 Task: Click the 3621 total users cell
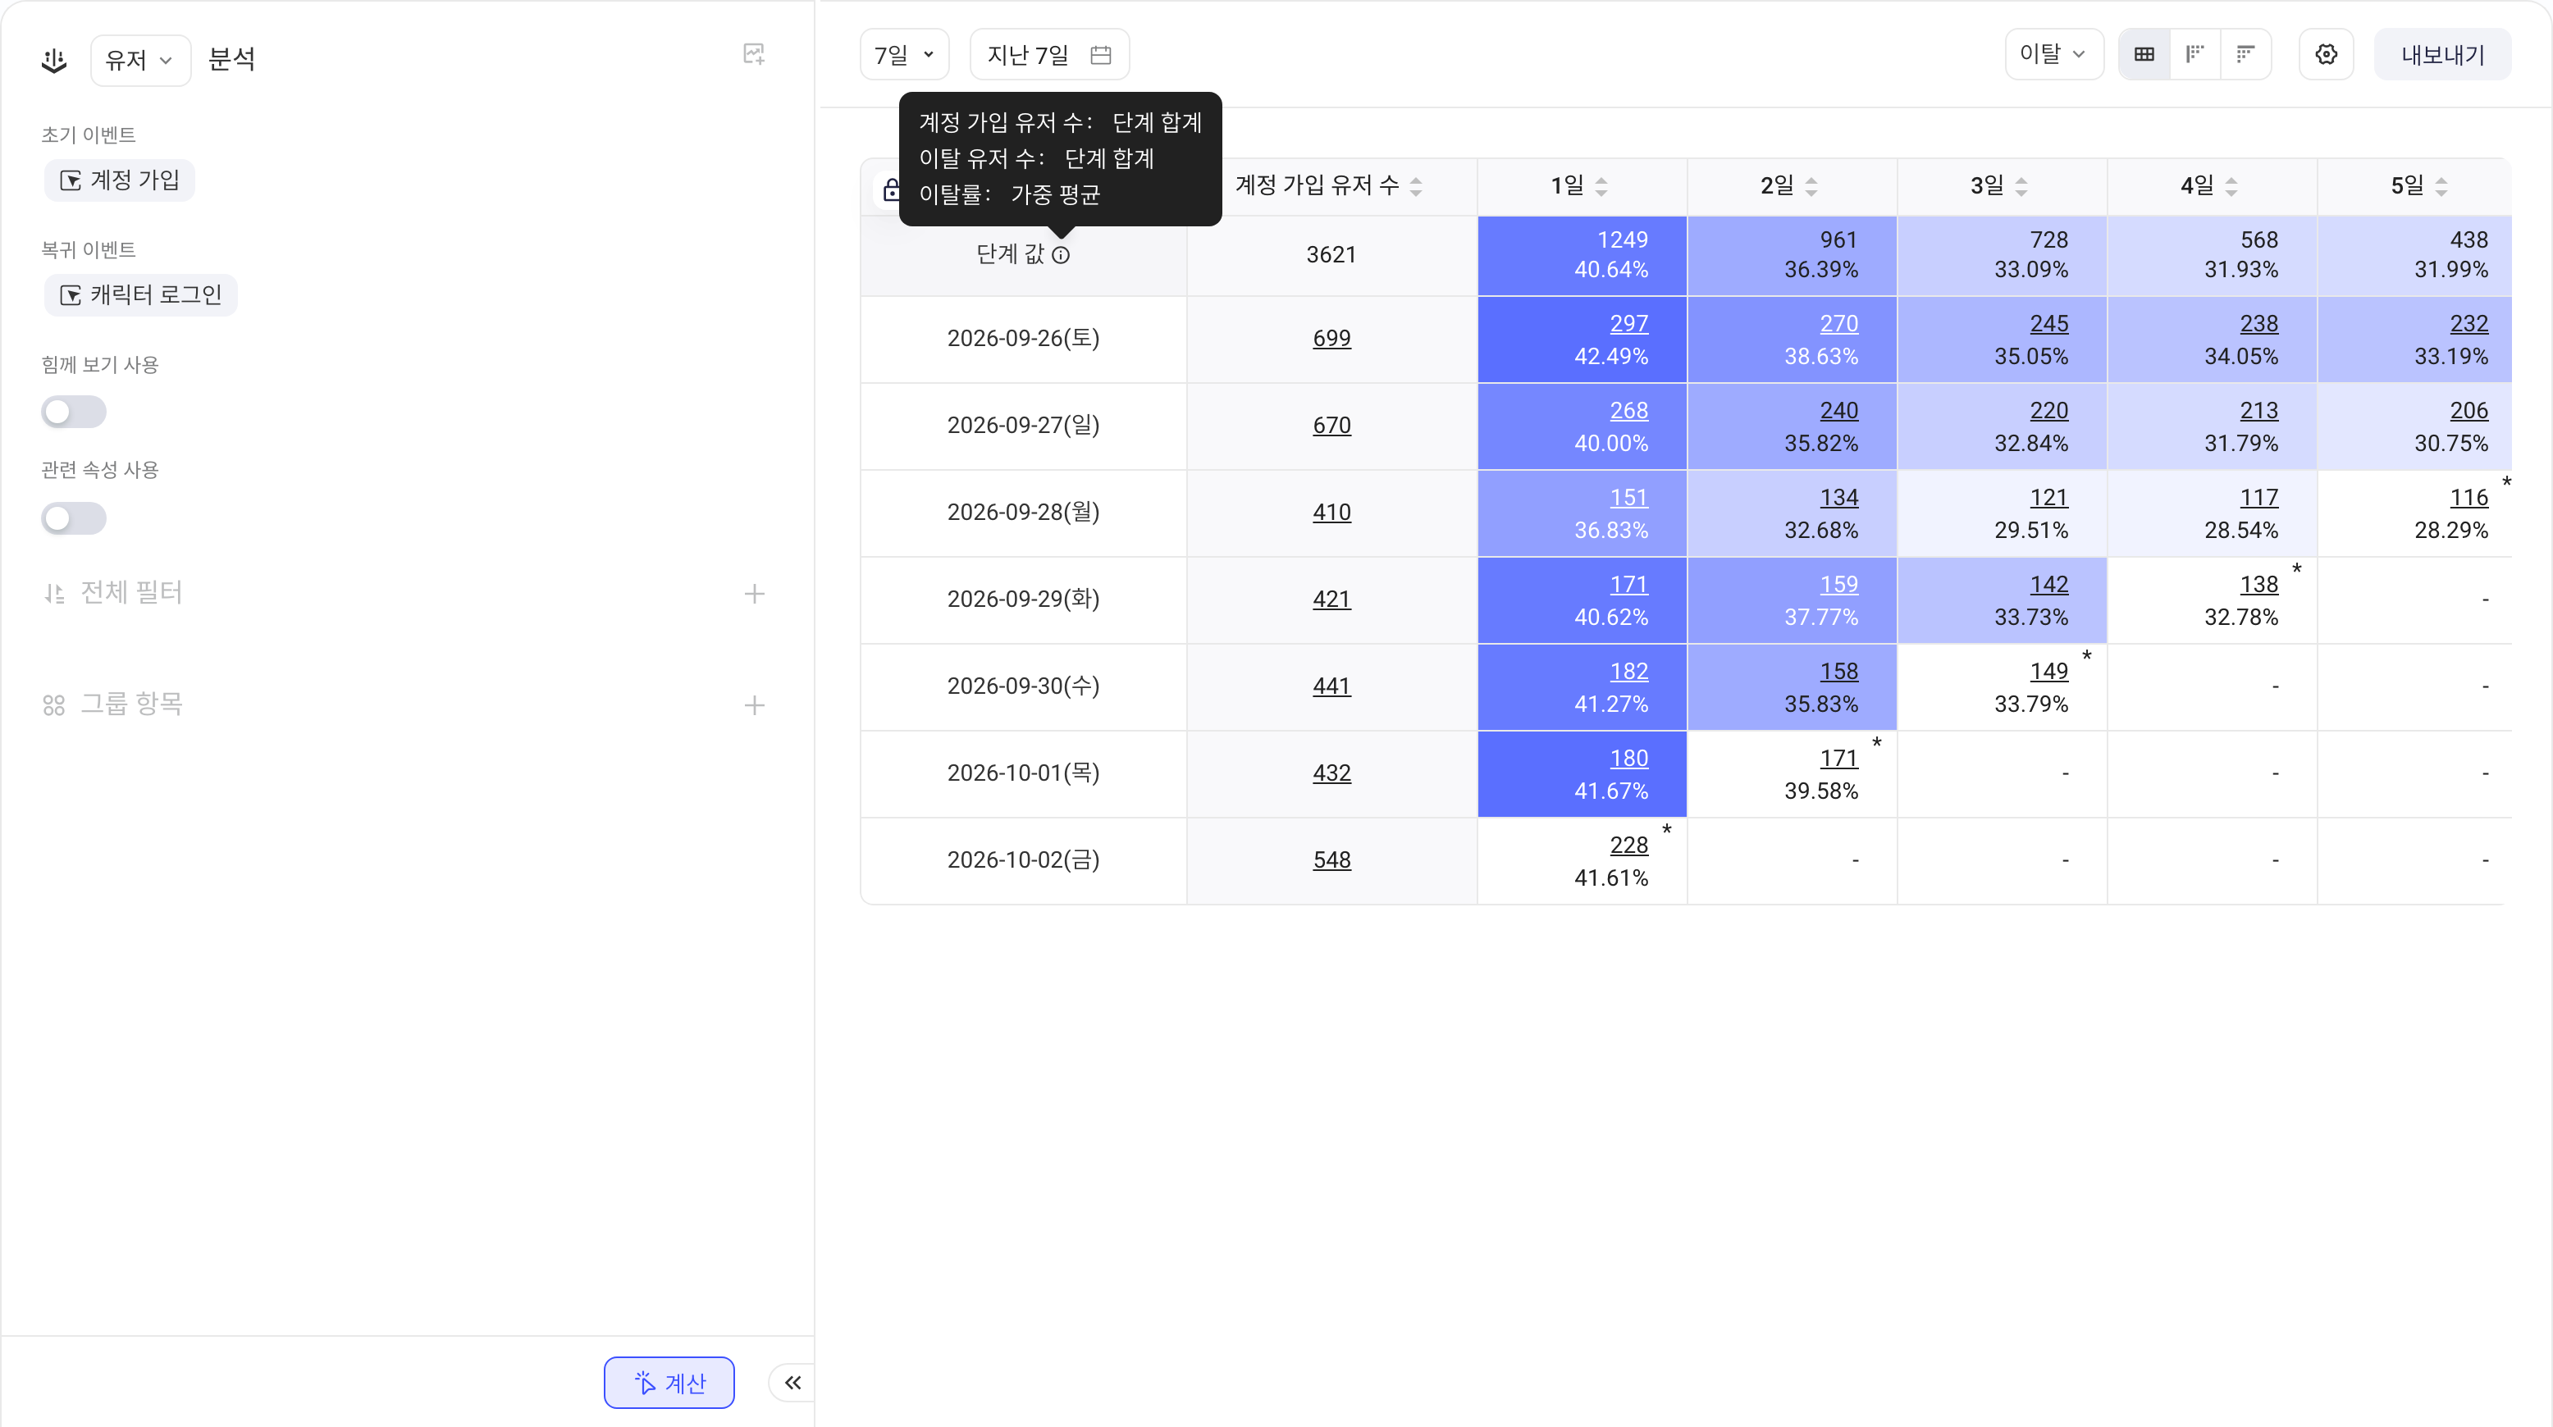point(1331,255)
